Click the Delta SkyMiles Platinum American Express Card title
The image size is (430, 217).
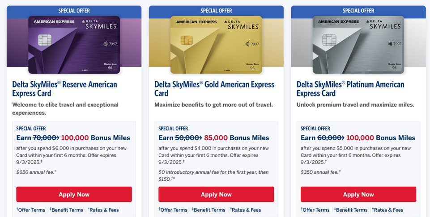[x=350, y=89]
